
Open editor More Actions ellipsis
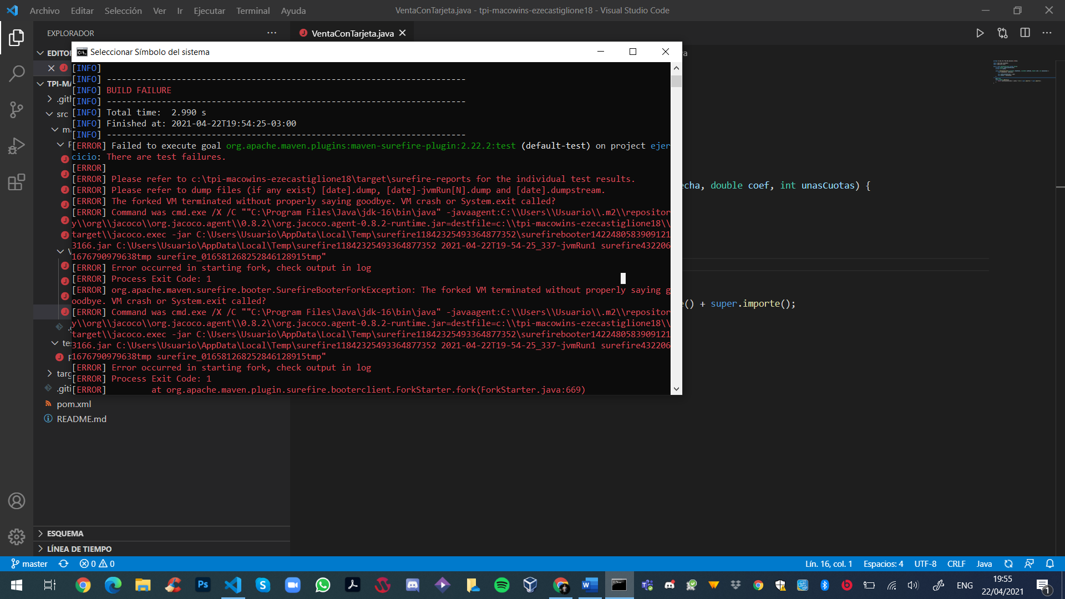point(1047,33)
